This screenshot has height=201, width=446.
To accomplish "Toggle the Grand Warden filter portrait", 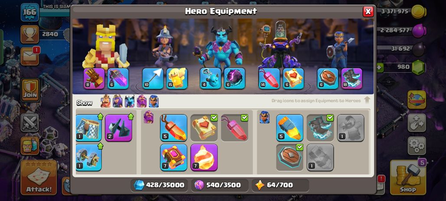I will pos(141,101).
